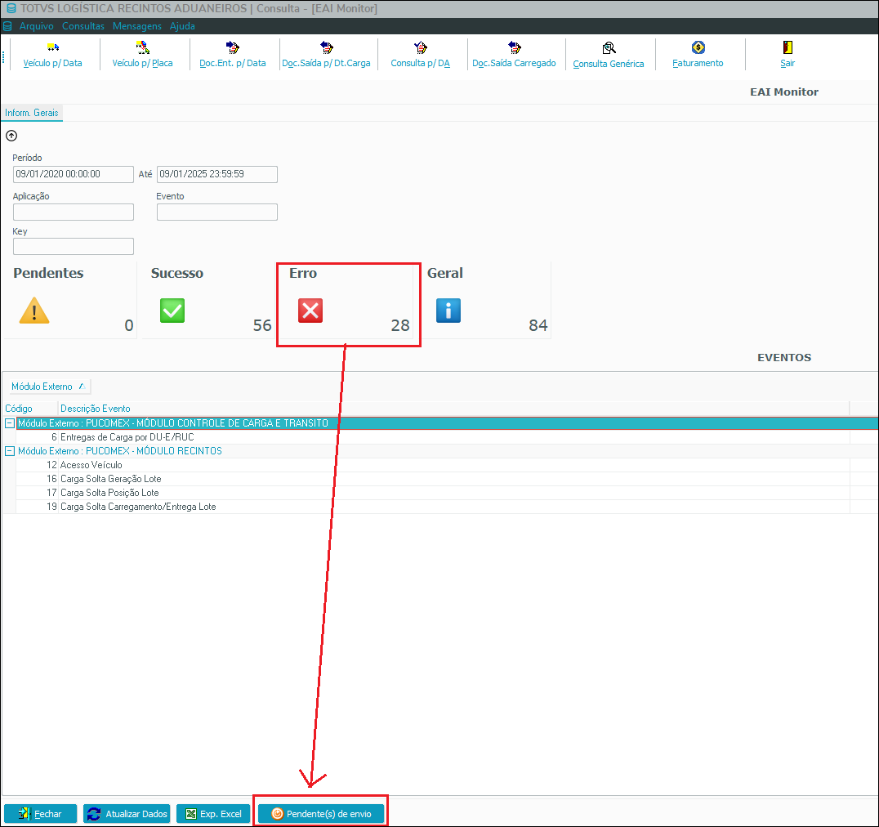This screenshot has height=827, width=879.
Task: Click the Geral blue info icon
Action: 448,311
